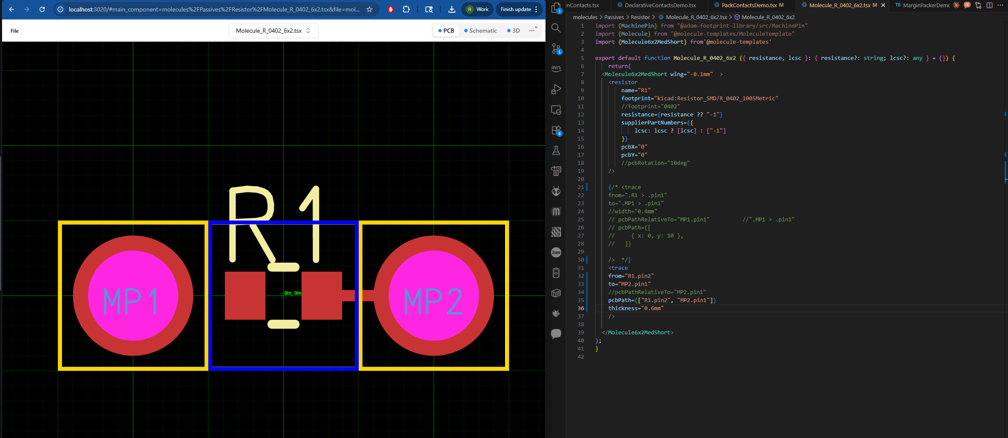Bookmark this page with the star icon
Screen dimensions: 1008x438
(369, 9)
